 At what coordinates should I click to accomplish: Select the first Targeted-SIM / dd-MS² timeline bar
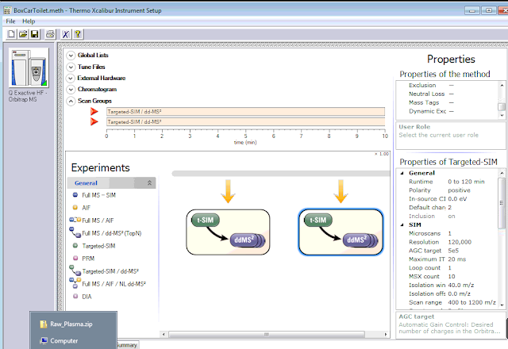[245, 112]
